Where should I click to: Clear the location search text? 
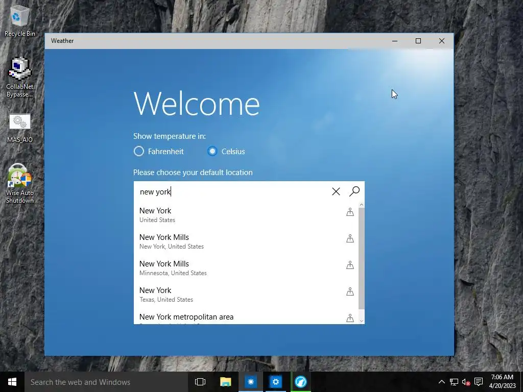[x=336, y=191]
